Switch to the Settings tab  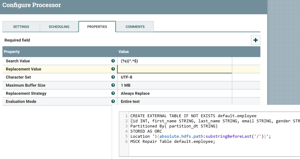click(x=21, y=27)
